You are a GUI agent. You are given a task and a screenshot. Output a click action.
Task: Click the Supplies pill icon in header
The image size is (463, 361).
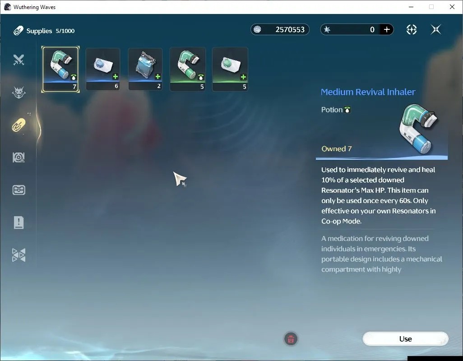[19, 30]
